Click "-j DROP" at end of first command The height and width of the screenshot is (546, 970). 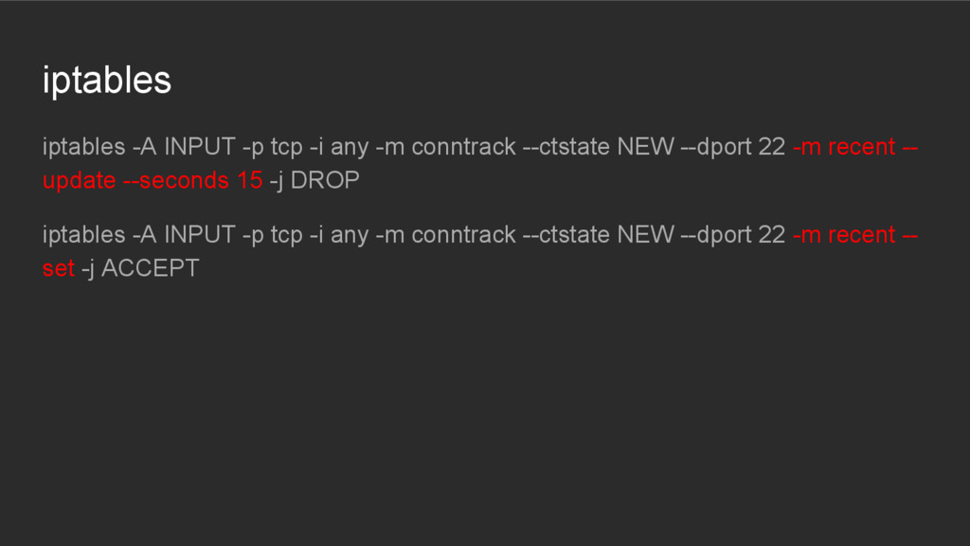click(x=314, y=181)
